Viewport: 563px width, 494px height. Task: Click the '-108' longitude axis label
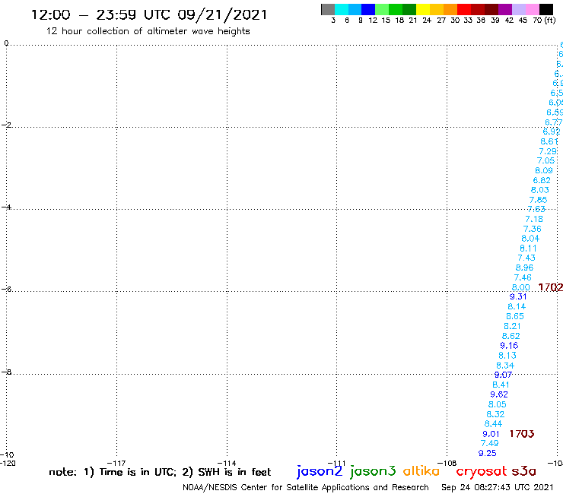447,463
